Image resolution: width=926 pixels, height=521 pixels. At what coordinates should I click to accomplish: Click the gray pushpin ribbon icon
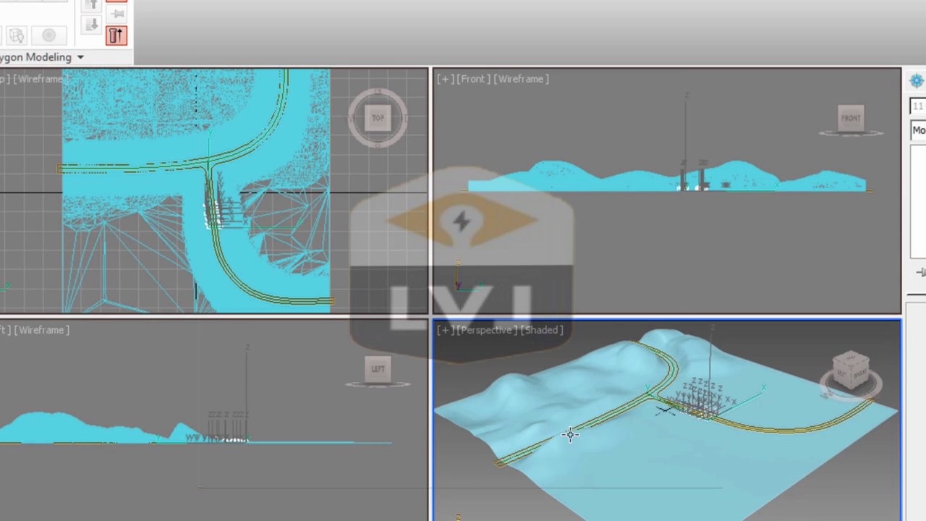point(116,14)
